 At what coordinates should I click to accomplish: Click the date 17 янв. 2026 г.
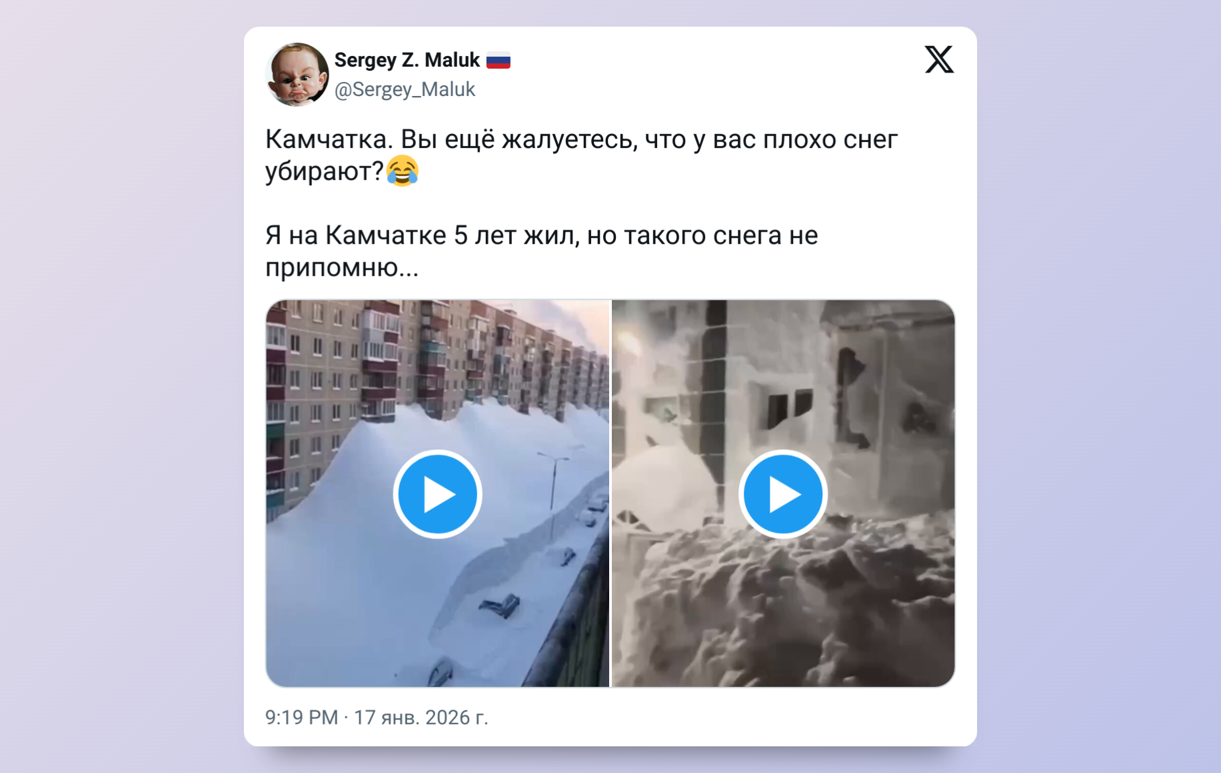[421, 717]
